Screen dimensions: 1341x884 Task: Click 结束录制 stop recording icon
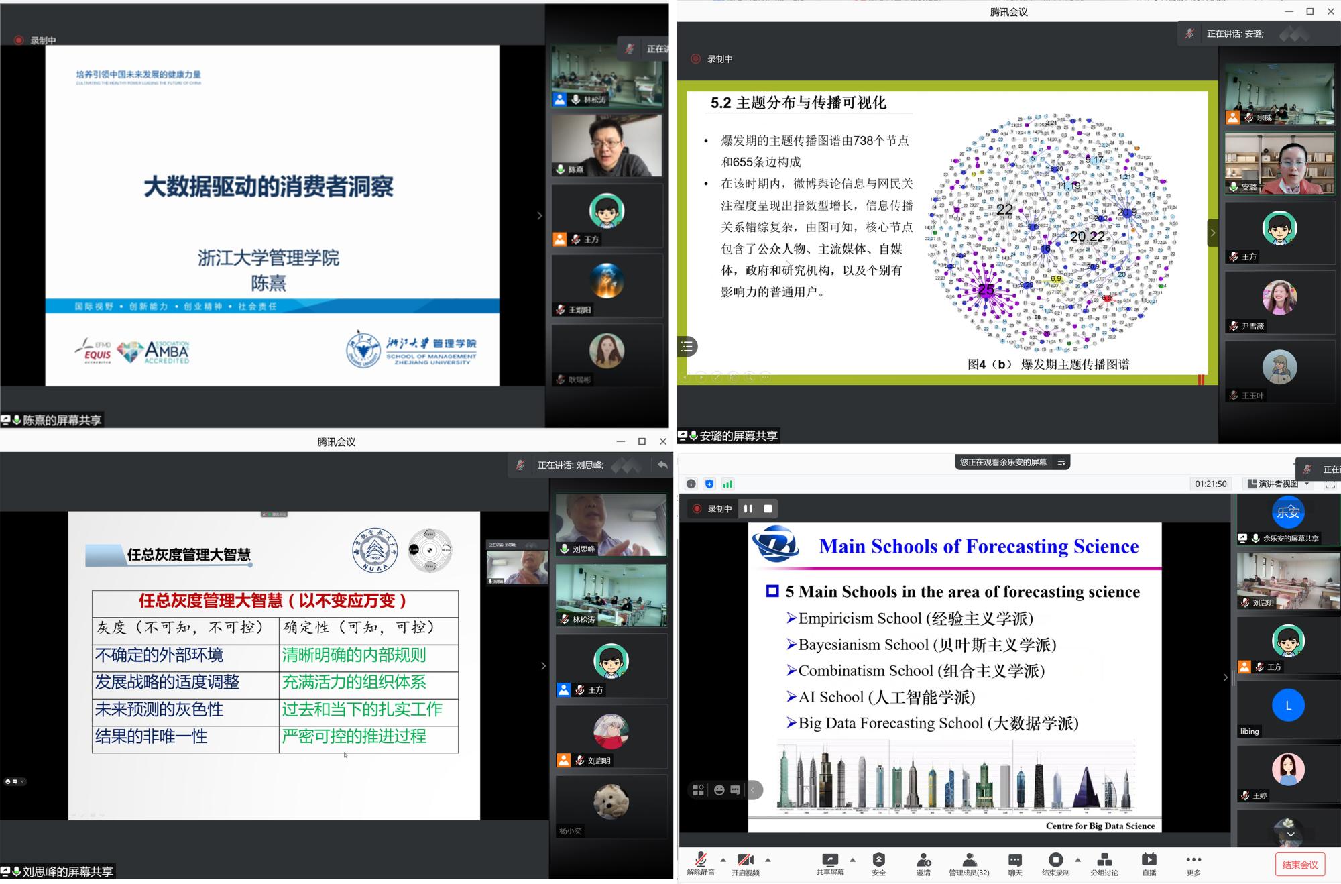pos(1055,860)
